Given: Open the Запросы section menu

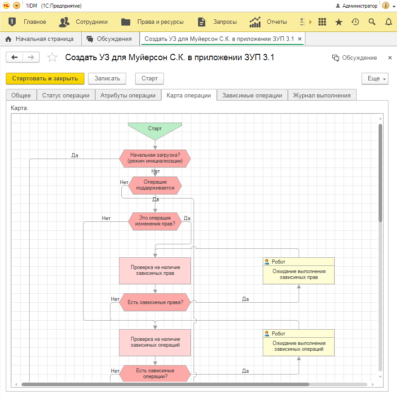Looking at the screenshot, I should pos(217,22).
